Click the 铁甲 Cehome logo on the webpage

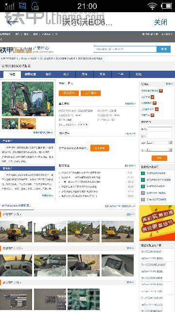click(16, 50)
